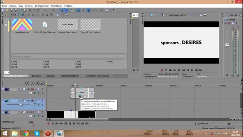Toggle the Lock Envelopes to Events button
This screenshot has width=243, height=137.
click(79, 10)
